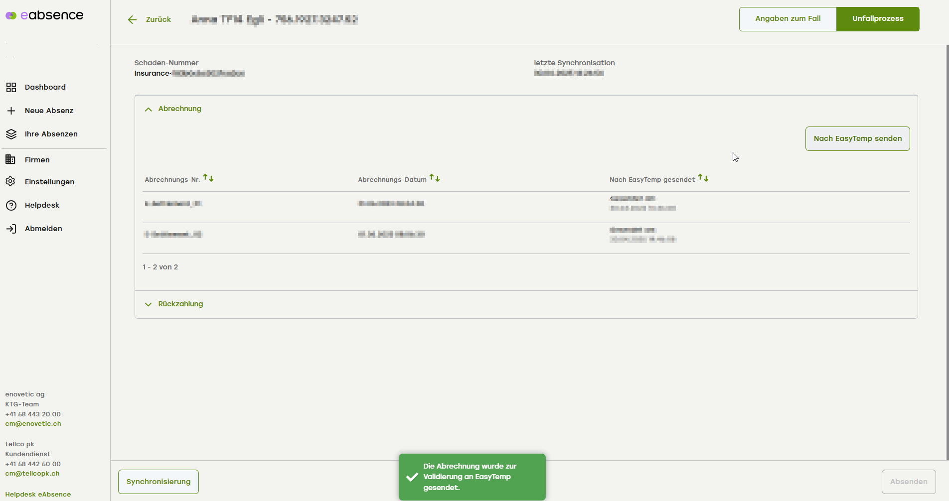Click the plus icon for Neue Absenz
This screenshot has width=949, height=501.
coord(11,111)
